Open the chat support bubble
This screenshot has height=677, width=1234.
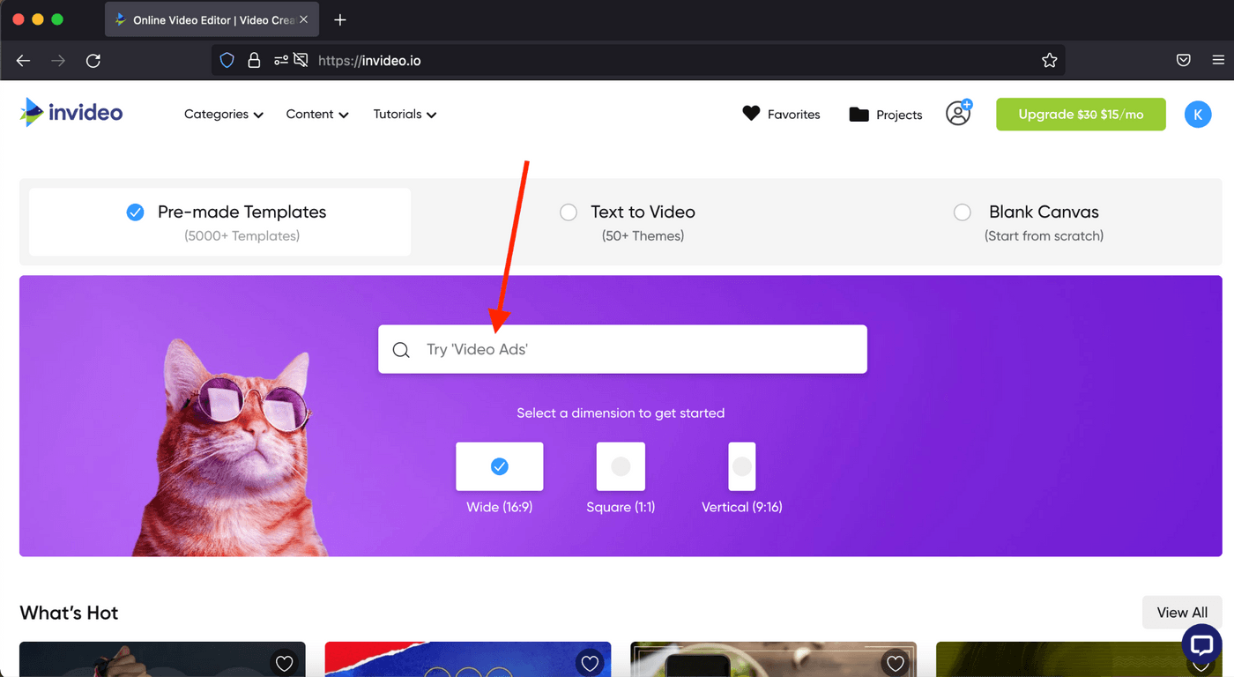[x=1201, y=646]
